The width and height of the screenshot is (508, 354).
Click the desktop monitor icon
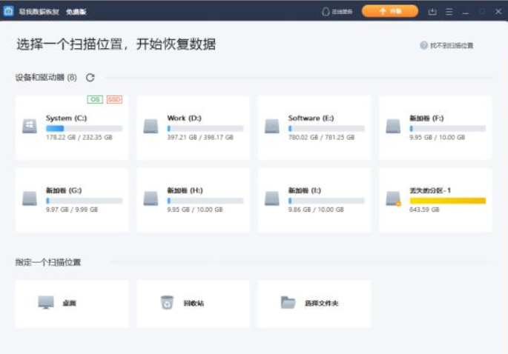[x=46, y=302]
